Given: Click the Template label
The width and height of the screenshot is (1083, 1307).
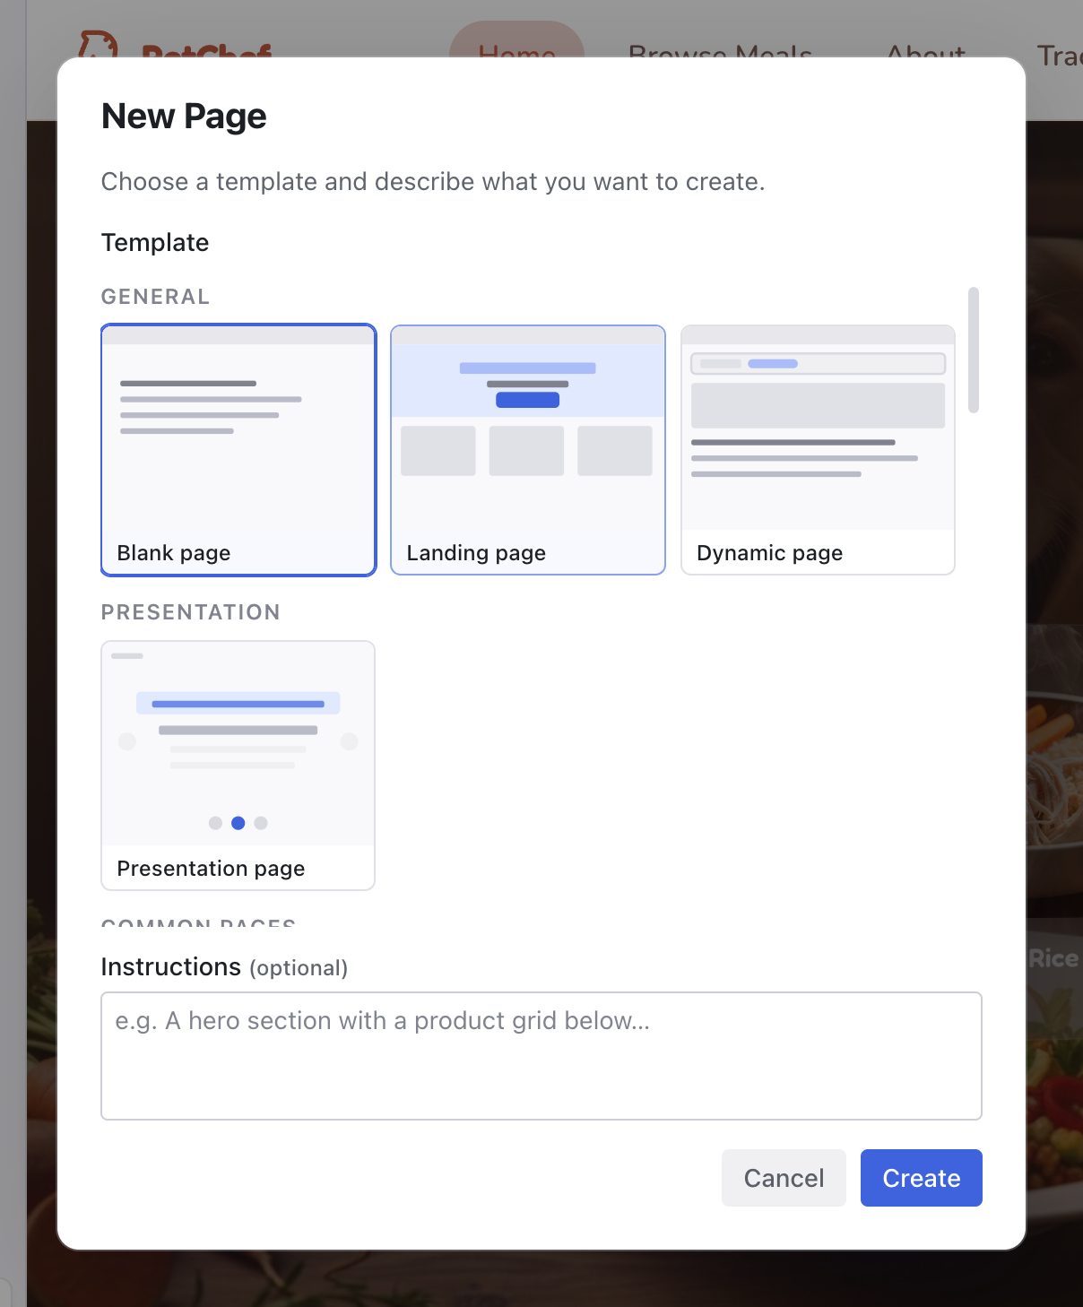Looking at the screenshot, I should tap(155, 243).
